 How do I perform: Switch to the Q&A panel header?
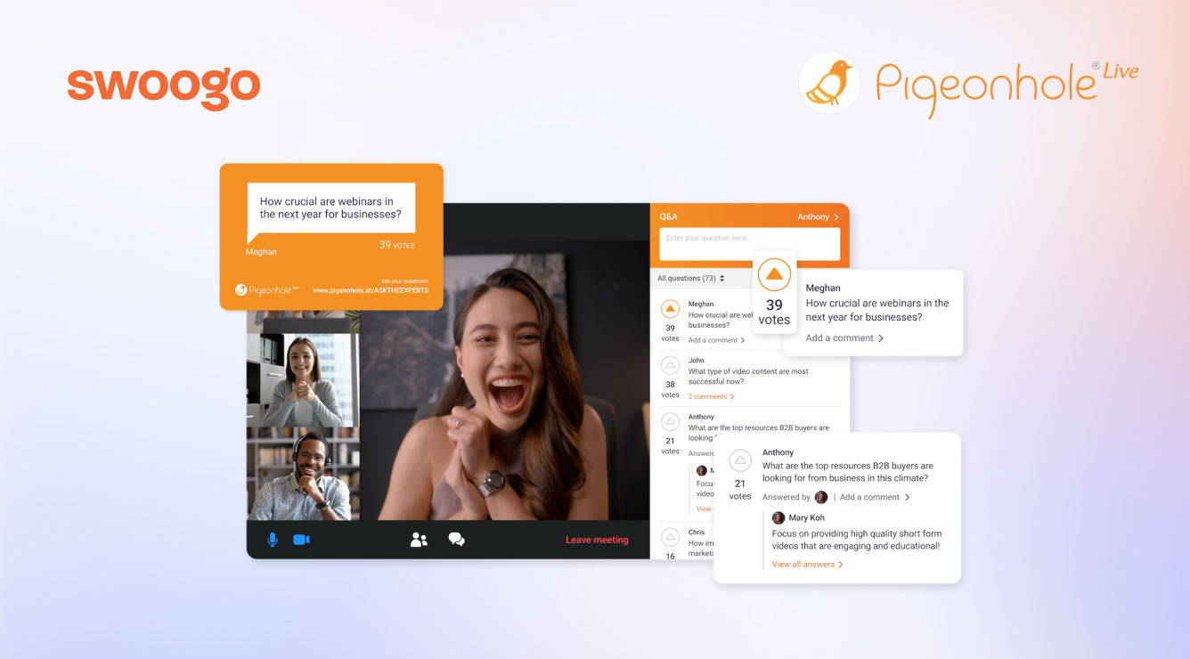667,216
